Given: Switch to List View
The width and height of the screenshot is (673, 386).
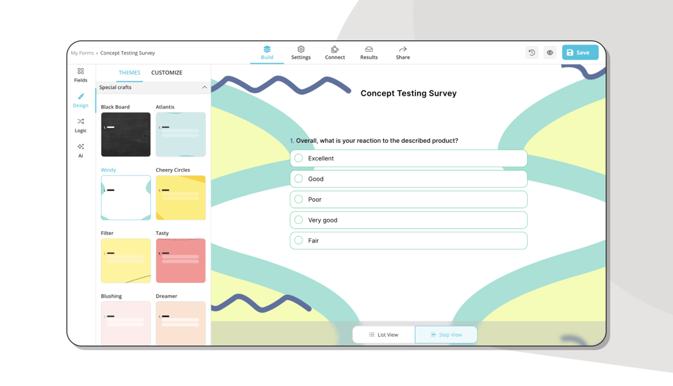Looking at the screenshot, I should [384, 335].
